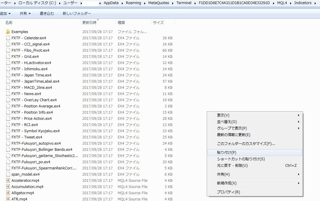
Task: Select FXTF-Fukuyori_gaitame_Stochastic2... file name
Action: pos(45,156)
